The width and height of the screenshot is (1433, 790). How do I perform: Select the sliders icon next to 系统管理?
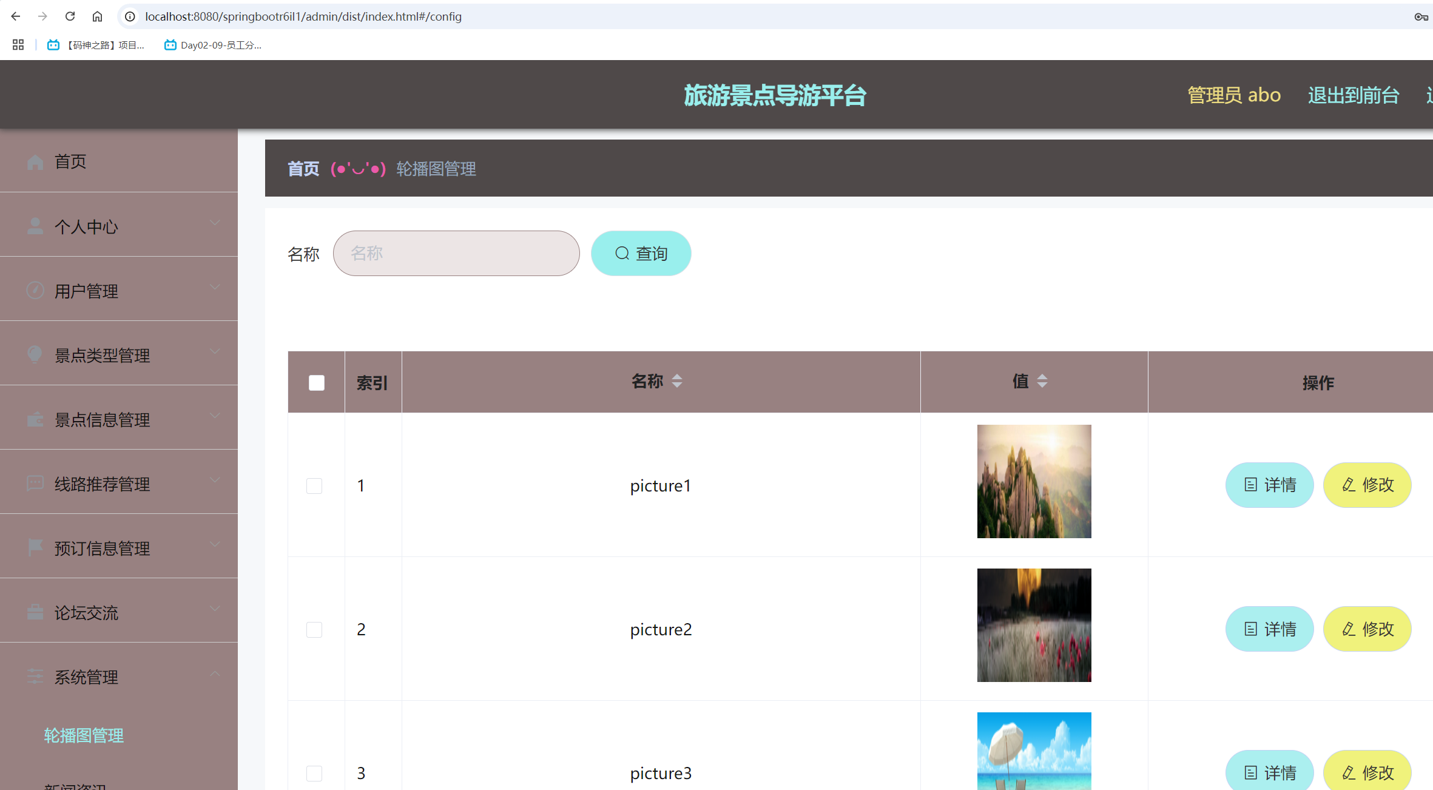click(35, 676)
